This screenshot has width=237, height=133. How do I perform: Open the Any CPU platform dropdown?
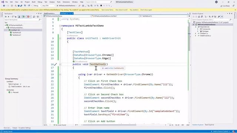49,6
